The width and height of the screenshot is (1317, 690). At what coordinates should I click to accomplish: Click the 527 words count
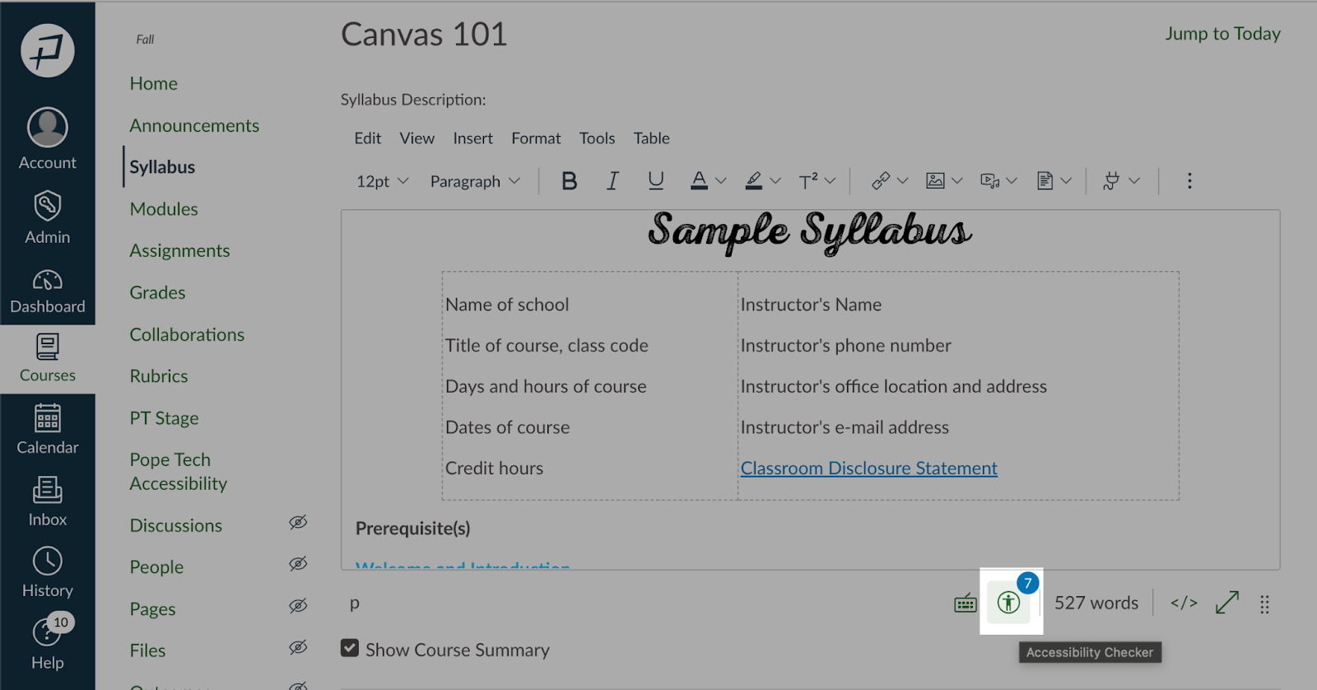(1096, 604)
